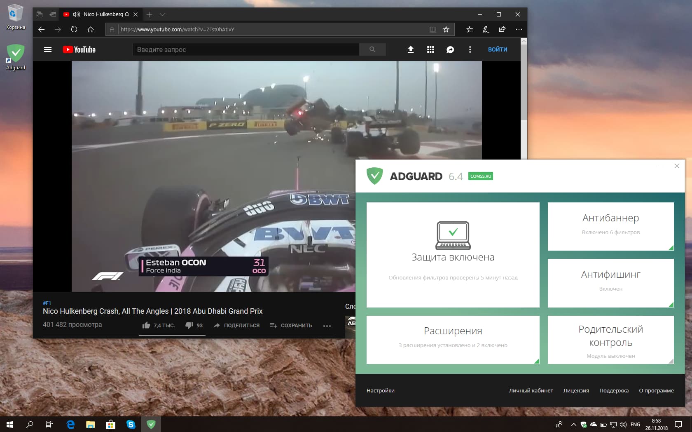Open the Recycle Bin desktop icon
692x432 pixels.
[15, 16]
